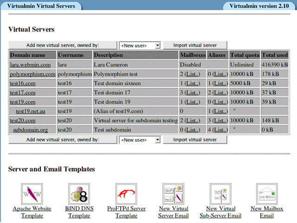This screenshot has width=297, height=223.
Task: Expand the top New user owner dropdown
Action: [140, 46]
